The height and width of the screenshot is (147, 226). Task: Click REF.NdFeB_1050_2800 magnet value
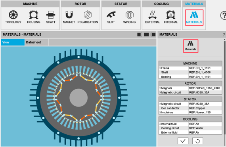[205, 88]
